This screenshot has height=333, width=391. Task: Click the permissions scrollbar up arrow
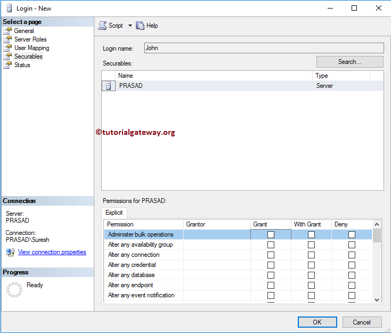coord(377,224)
